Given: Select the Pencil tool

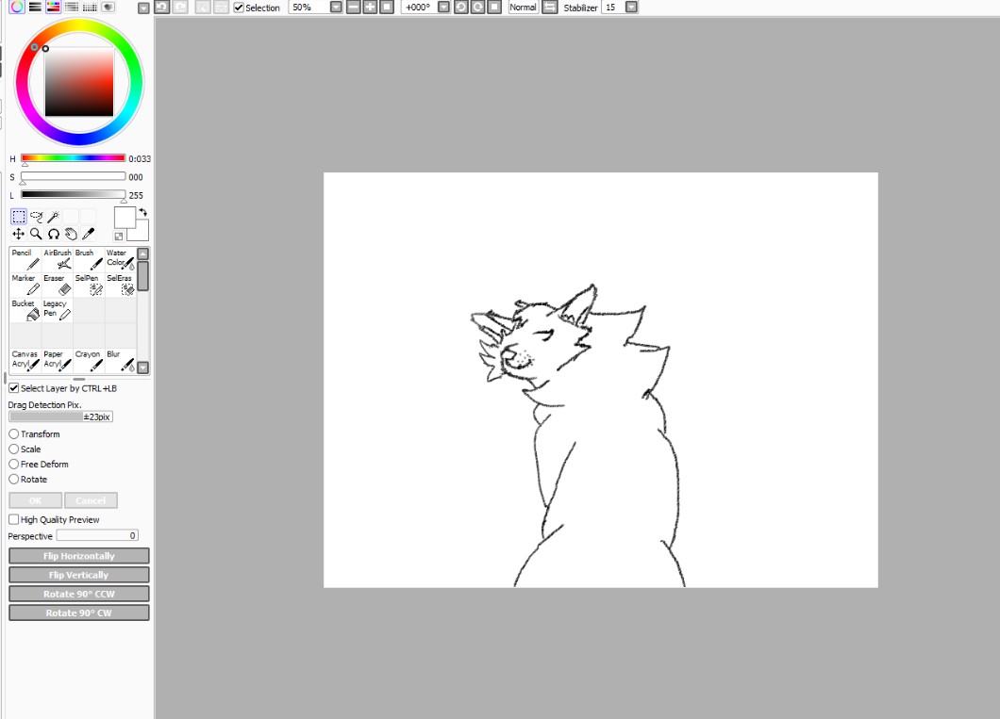Looking at the screenshot, I should coord(25,259).
